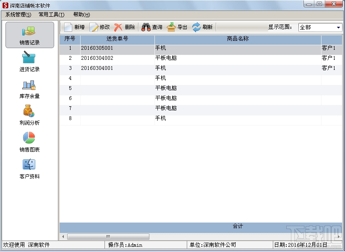The height and width of the screenshot is (251, 345).
Task: Click the red S app icon in the title bar
Action: click(5, 5)
